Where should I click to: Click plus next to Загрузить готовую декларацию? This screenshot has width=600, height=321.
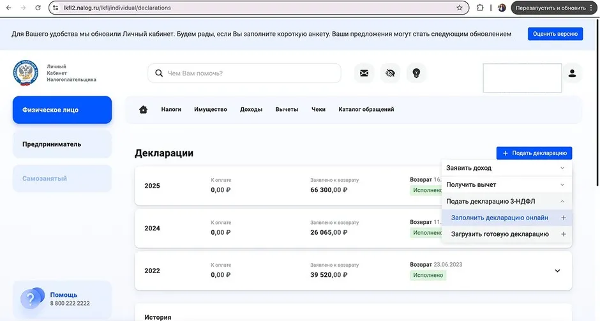(563, 234)
